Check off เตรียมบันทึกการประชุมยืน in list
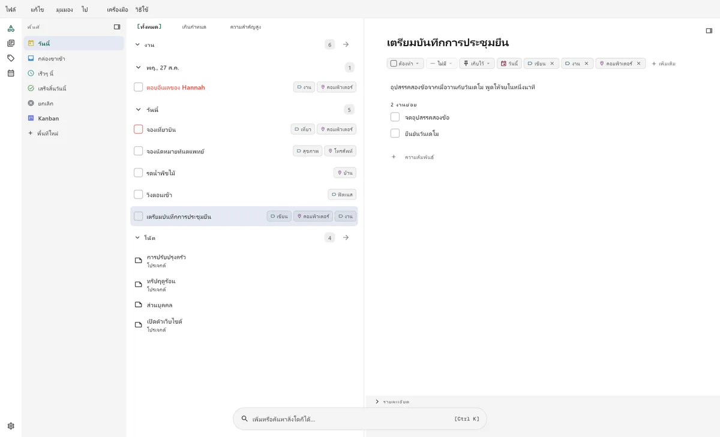 pyautogui.click(x=139, y=216)
